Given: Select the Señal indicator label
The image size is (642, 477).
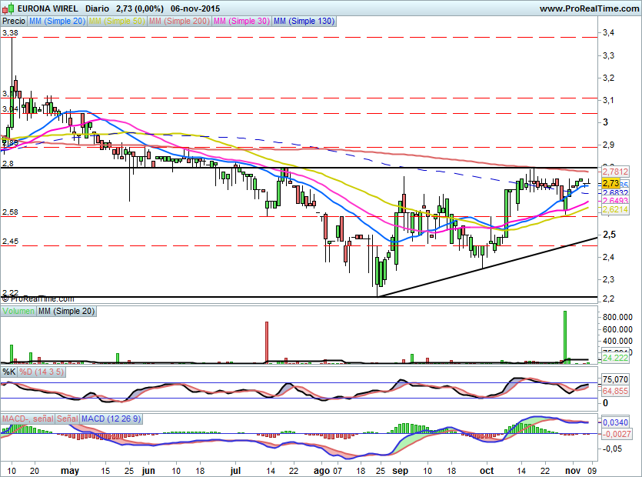Looking at the screenshot, I should coord(68,419).
